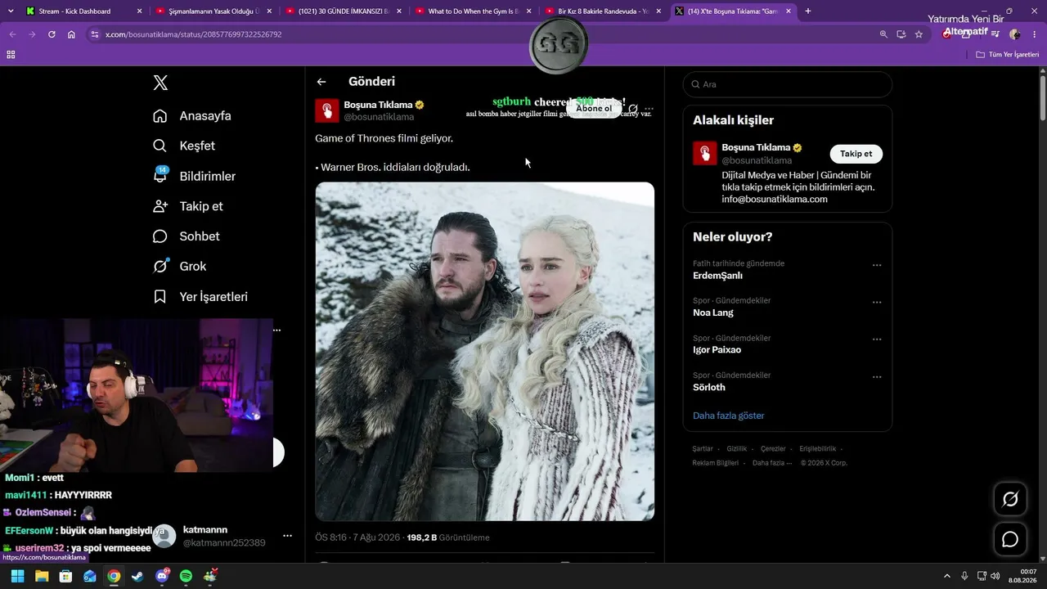Open the Jon Snow and Daenerys image

pyautogui.click(x=485, y=352)
